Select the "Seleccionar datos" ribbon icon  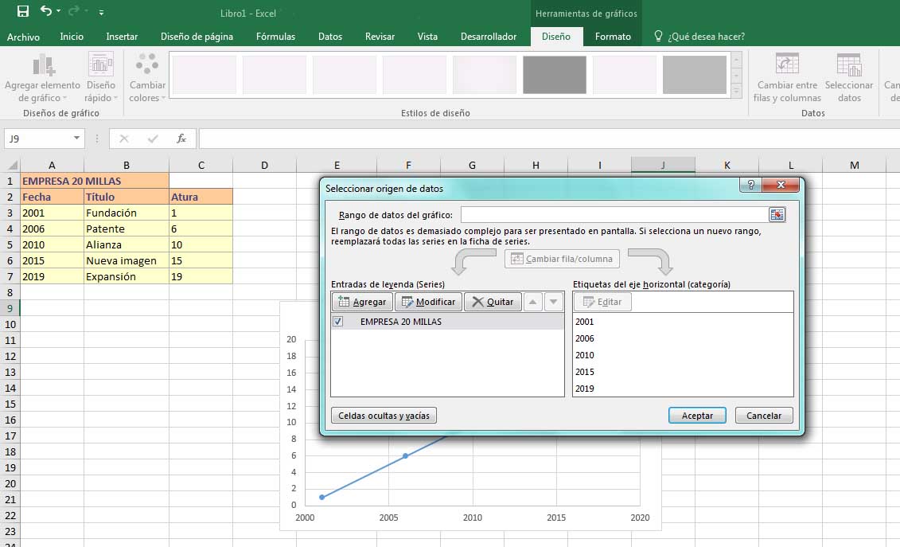[x=848, y=76]
